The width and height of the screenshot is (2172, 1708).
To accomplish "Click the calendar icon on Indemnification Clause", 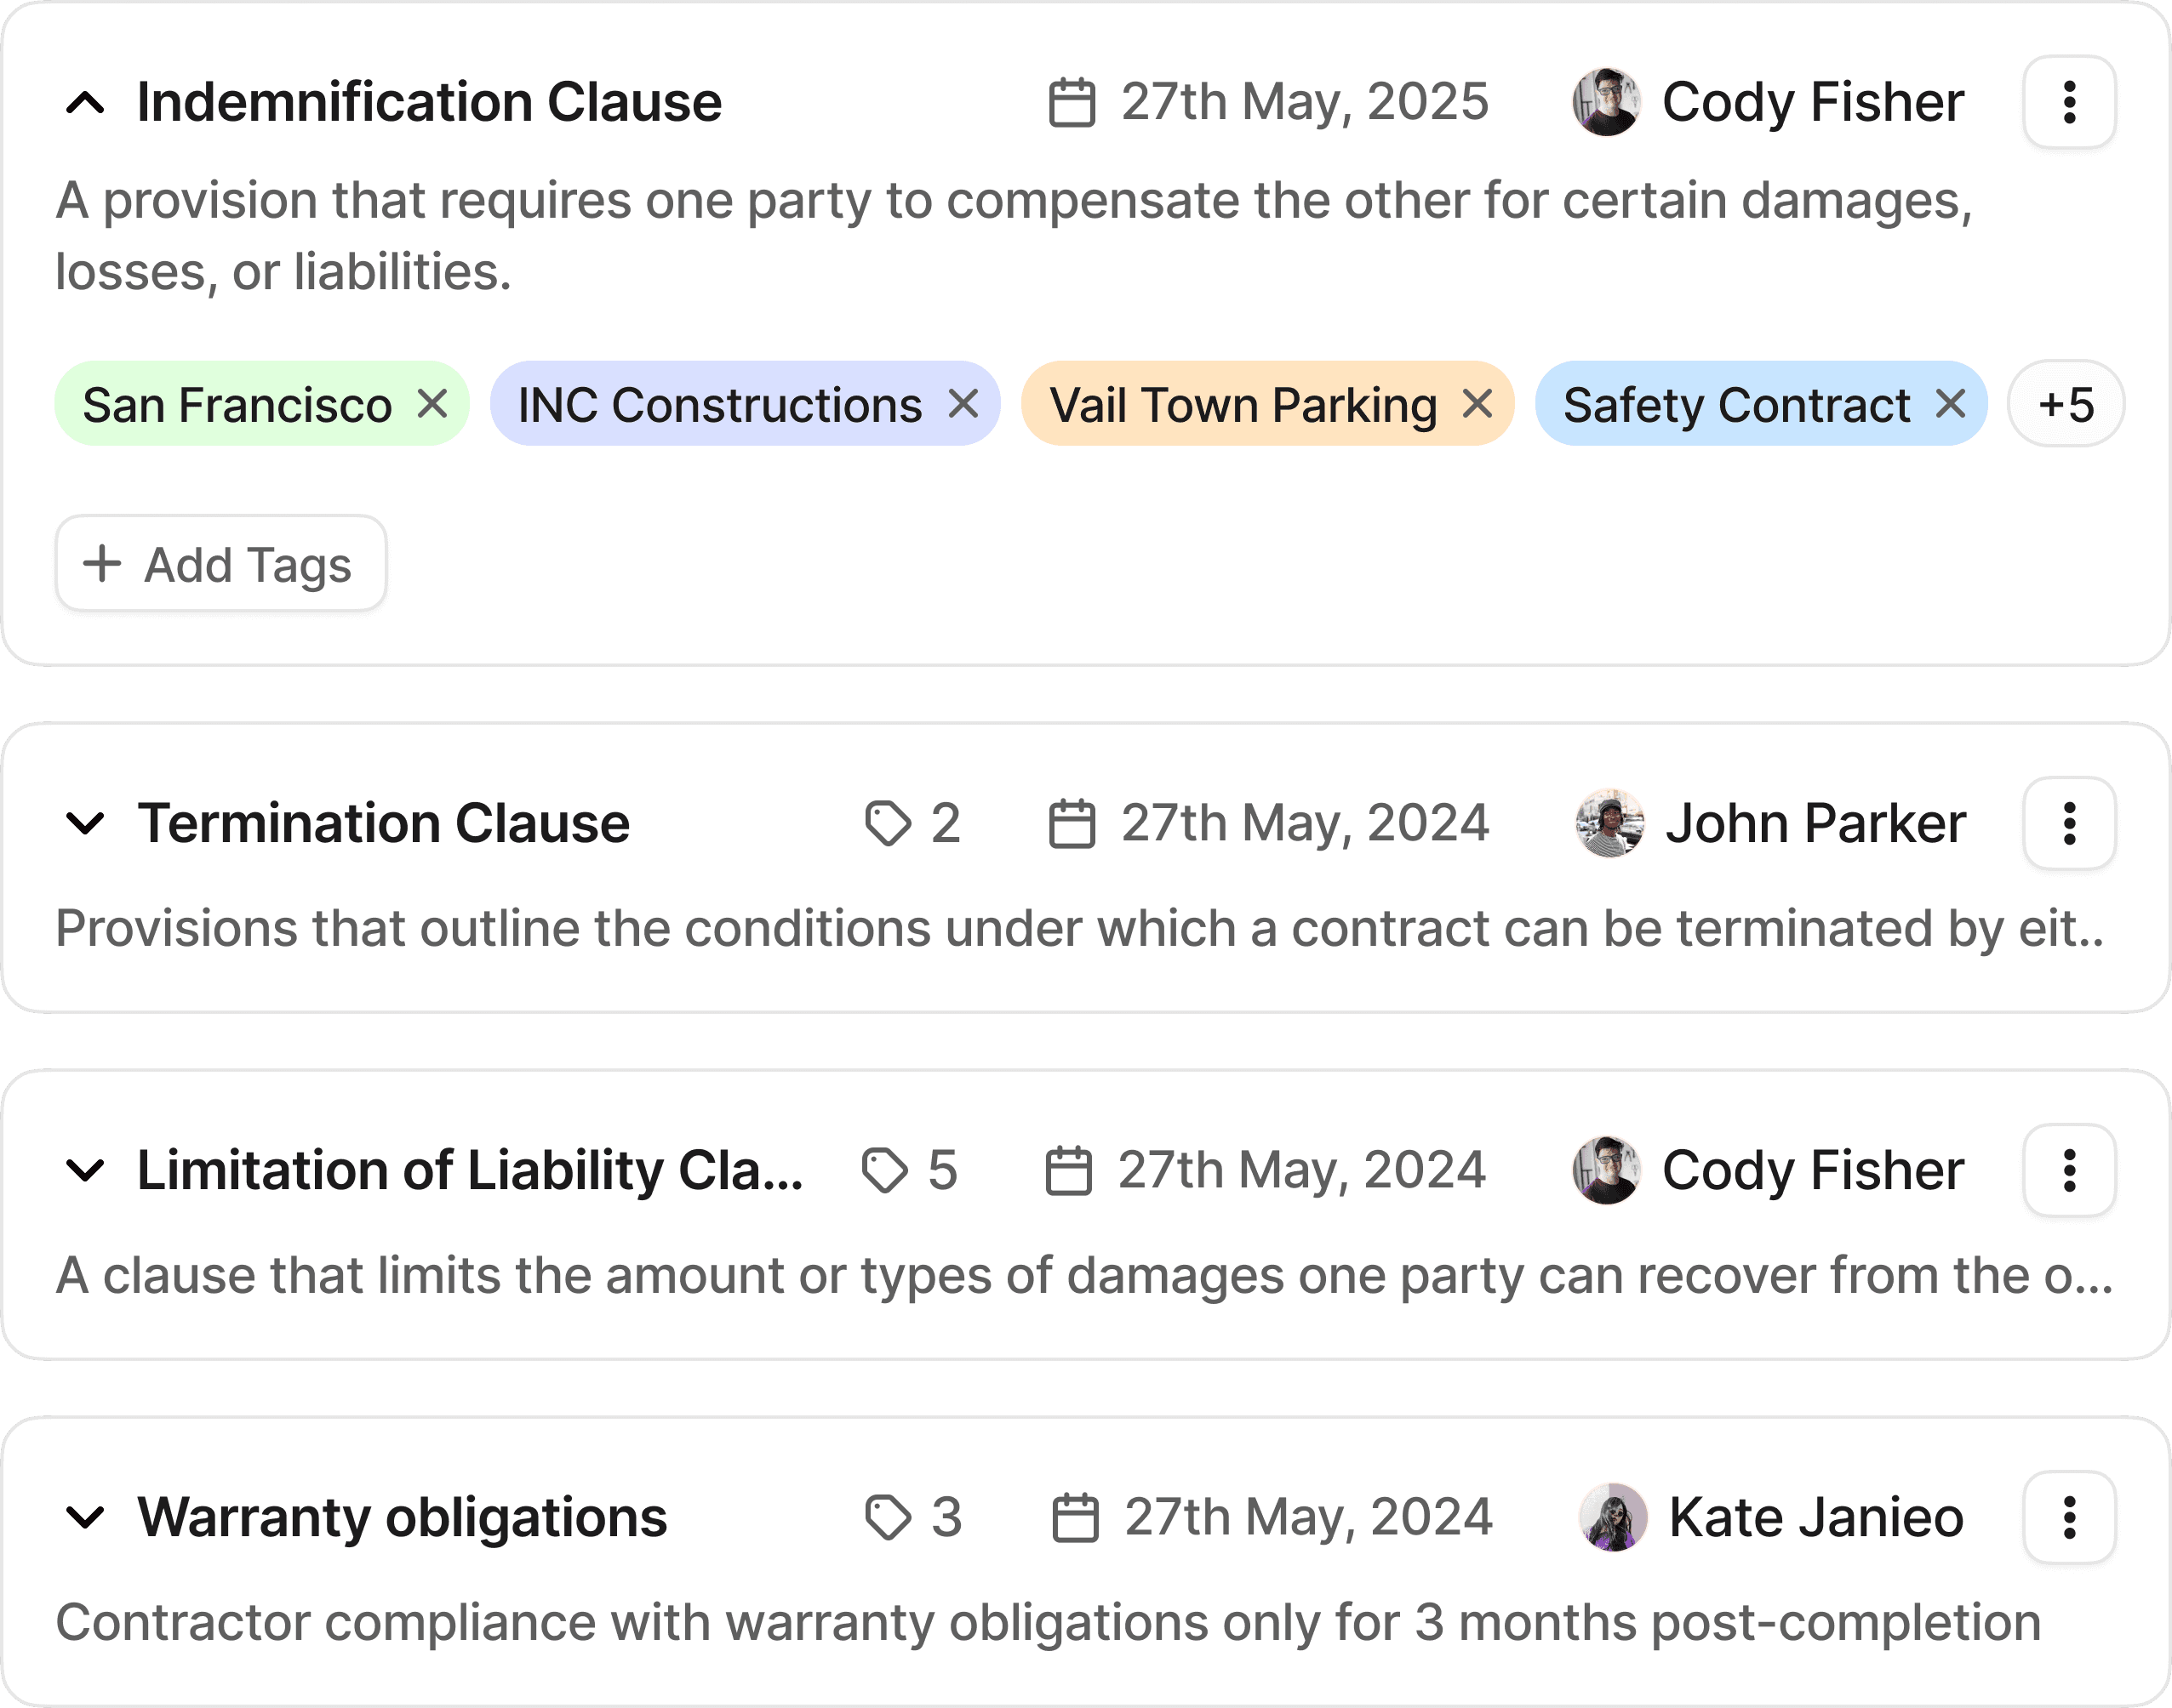I will tap(1072, 103).
